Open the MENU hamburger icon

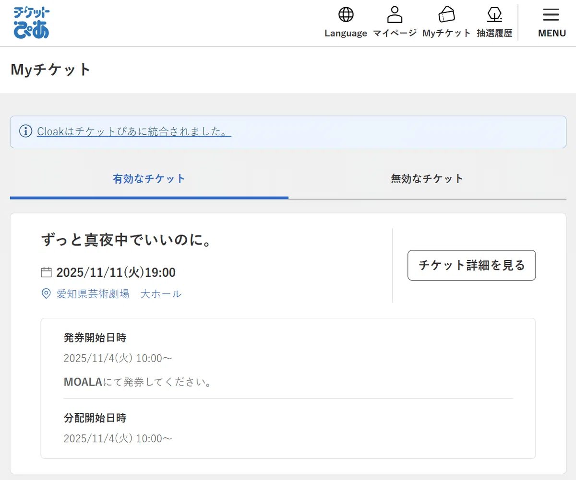[x=551, y=15]
